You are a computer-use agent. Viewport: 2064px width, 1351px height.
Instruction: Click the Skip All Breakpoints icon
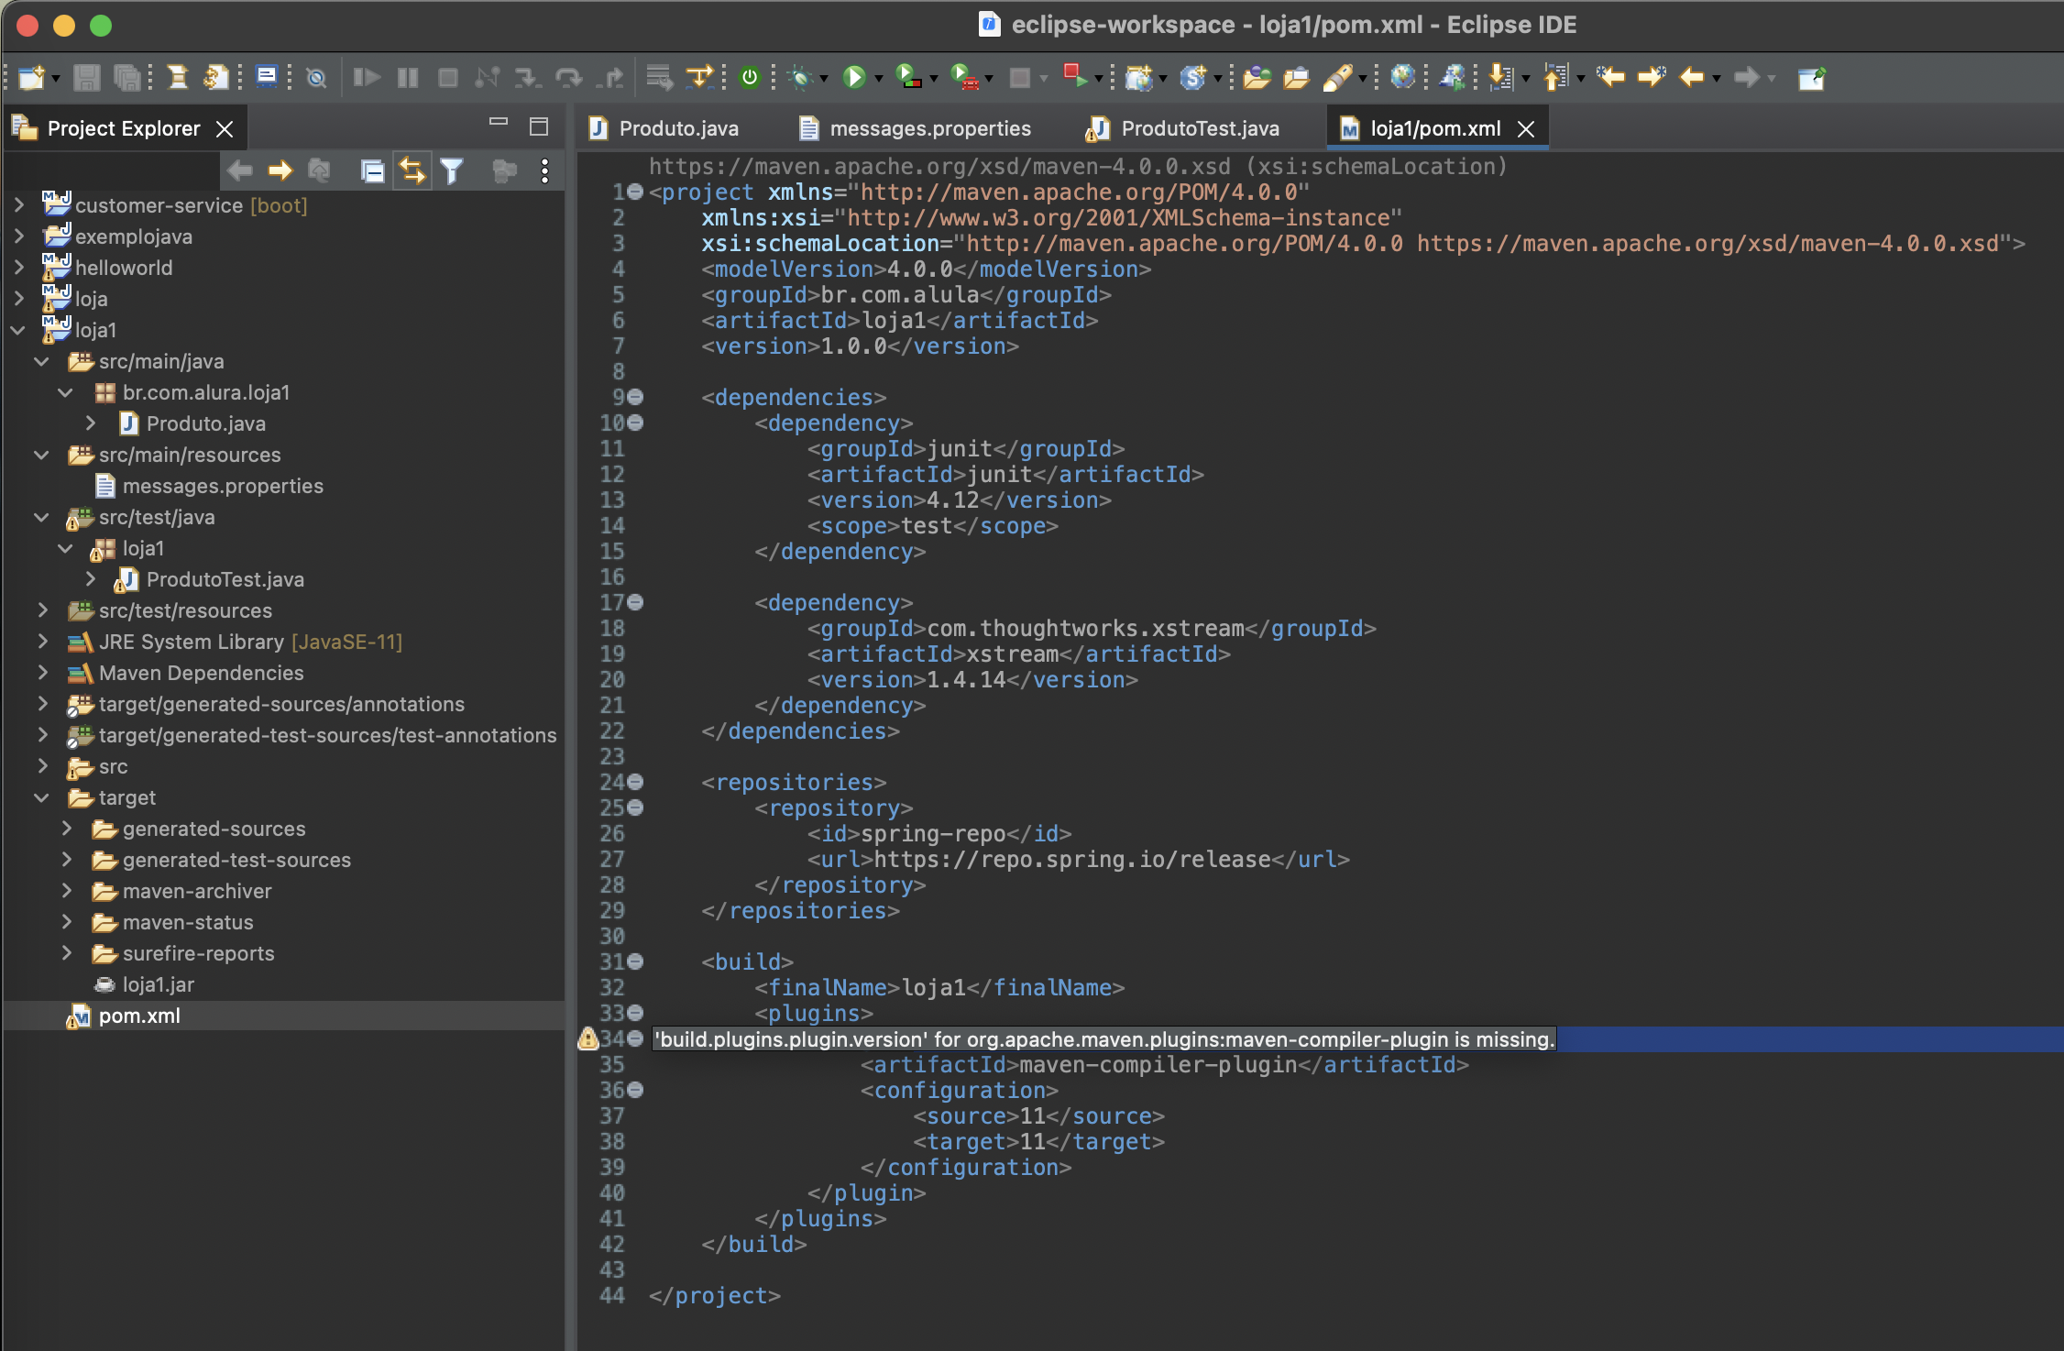point(316,78)
